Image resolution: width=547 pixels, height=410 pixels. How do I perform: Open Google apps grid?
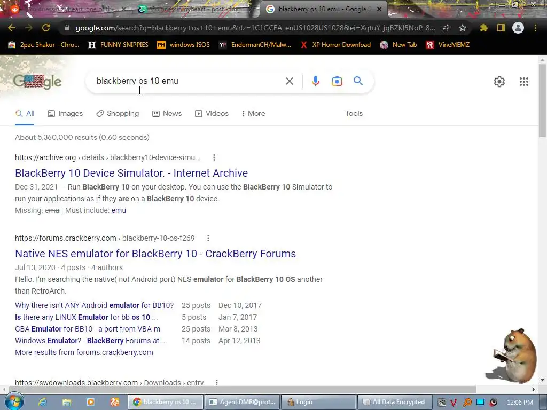click(x=524, y=82)
